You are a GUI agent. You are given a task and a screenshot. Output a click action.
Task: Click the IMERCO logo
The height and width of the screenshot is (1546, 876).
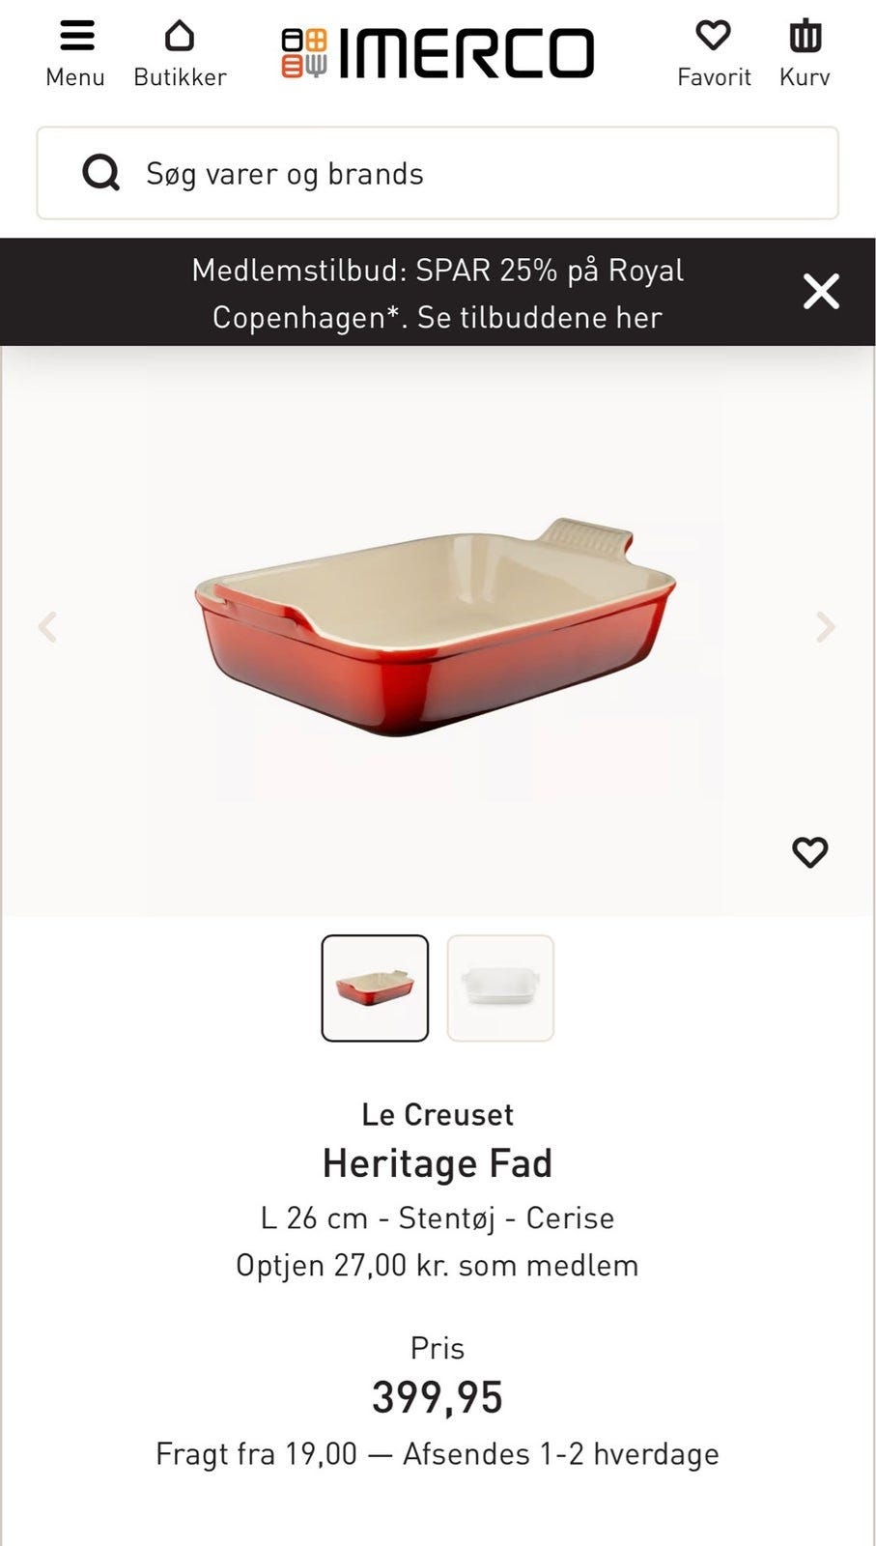[x=438, y=53]
